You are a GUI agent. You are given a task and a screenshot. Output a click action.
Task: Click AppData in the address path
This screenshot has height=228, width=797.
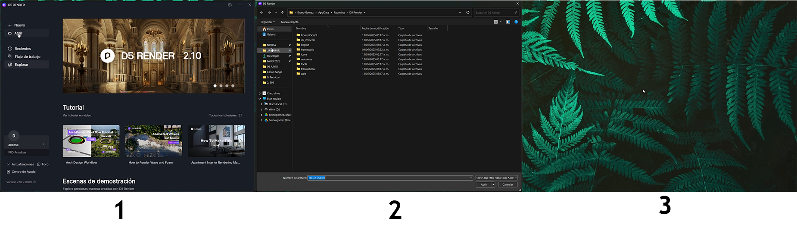click(324, 12)
